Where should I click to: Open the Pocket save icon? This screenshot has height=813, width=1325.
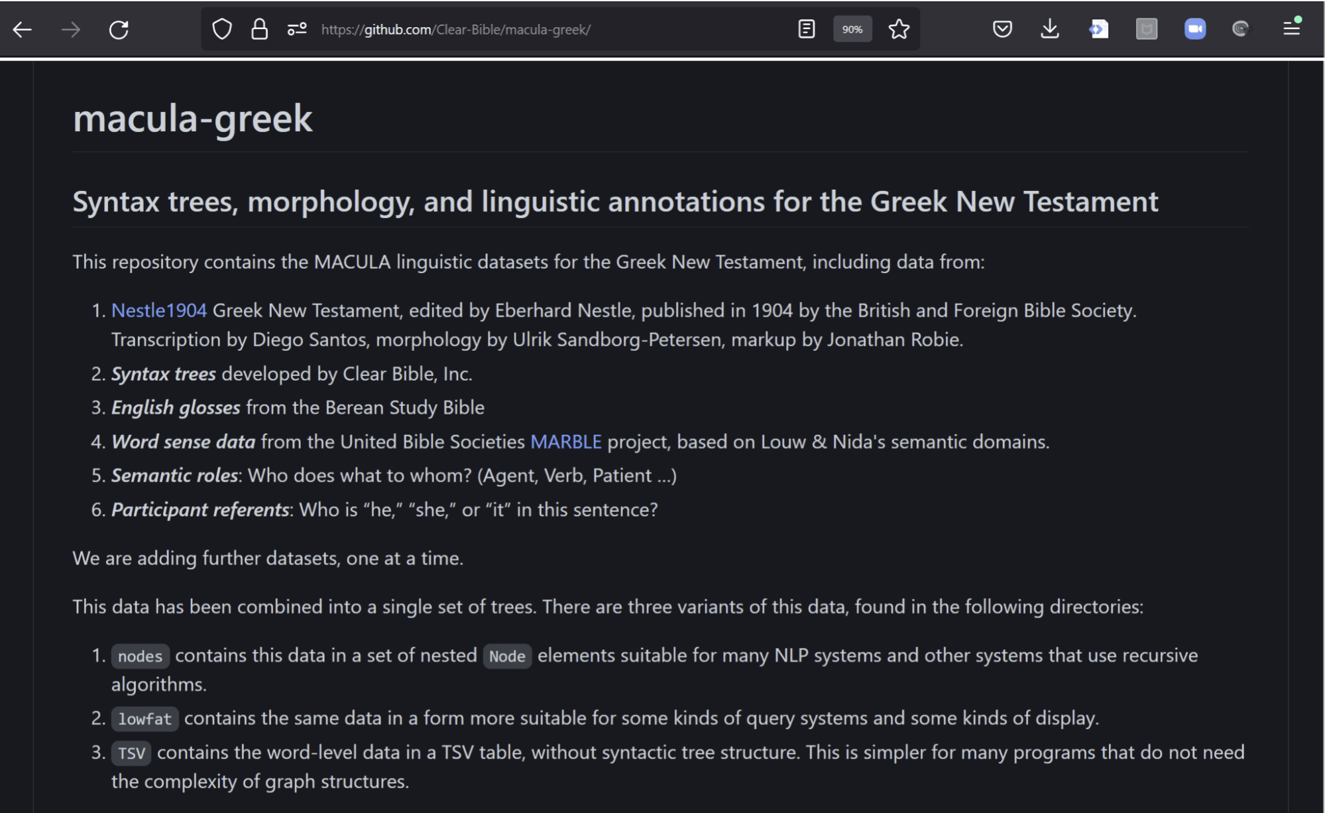point(1002,29)
